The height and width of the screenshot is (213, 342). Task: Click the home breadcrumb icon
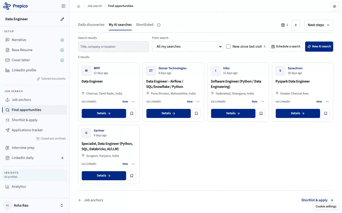[79, 6]
